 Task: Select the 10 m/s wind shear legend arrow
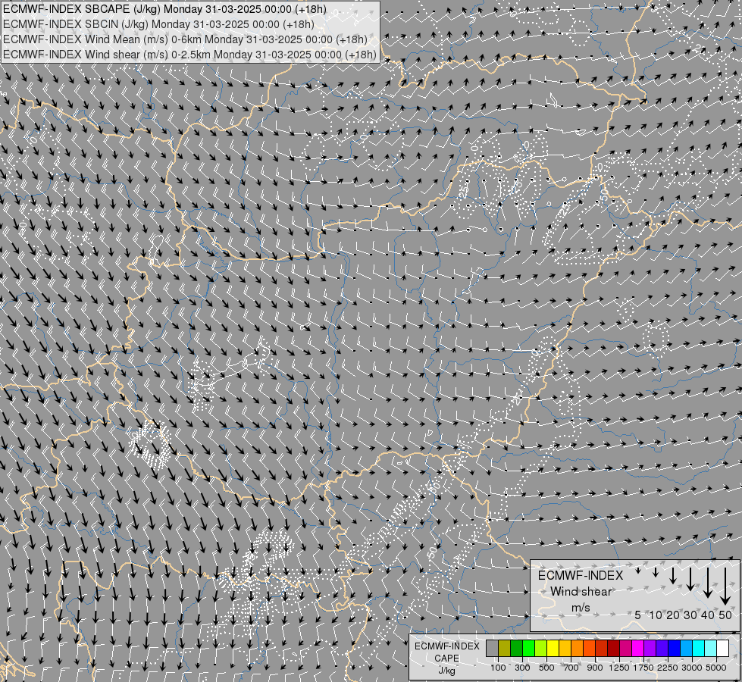(x=656, y=572)
